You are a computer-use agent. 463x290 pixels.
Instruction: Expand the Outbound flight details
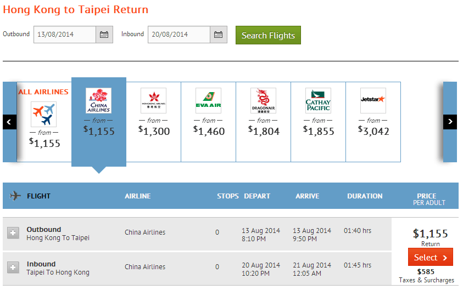(13, 234)
